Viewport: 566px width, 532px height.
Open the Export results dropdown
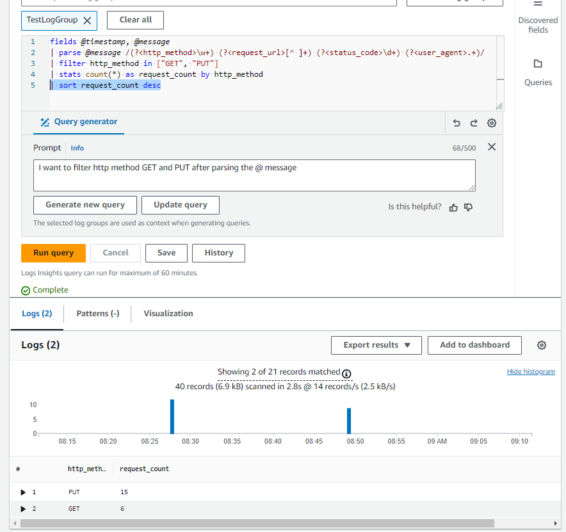(376, 345)
